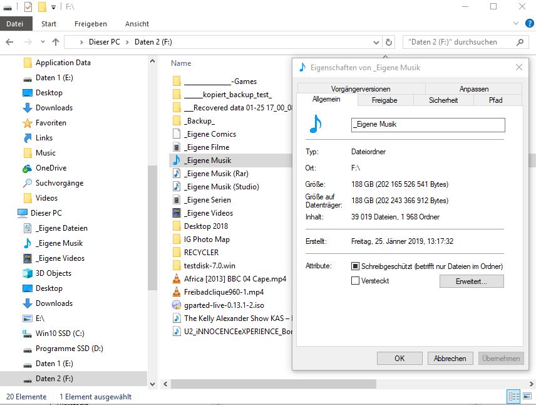Close the Eigenschaften dialog

coord(519,68)
